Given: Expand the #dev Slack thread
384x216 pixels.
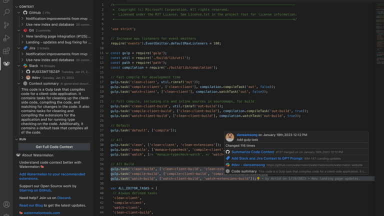Looking at the screenshot, I should (x=22, y=77).
